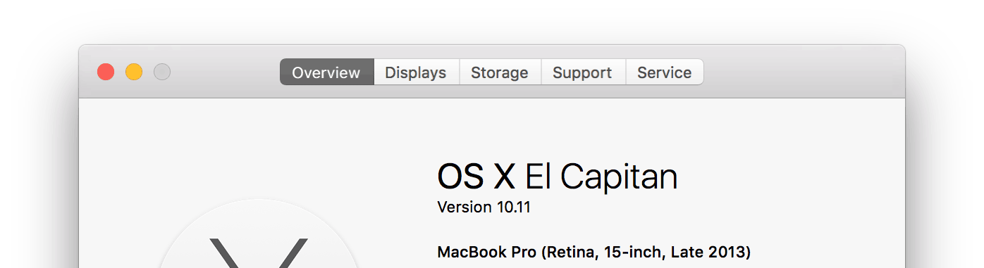The image size is (984, 268).
Task: Show storage usage via Storage segment
Action: click(500, 72)
